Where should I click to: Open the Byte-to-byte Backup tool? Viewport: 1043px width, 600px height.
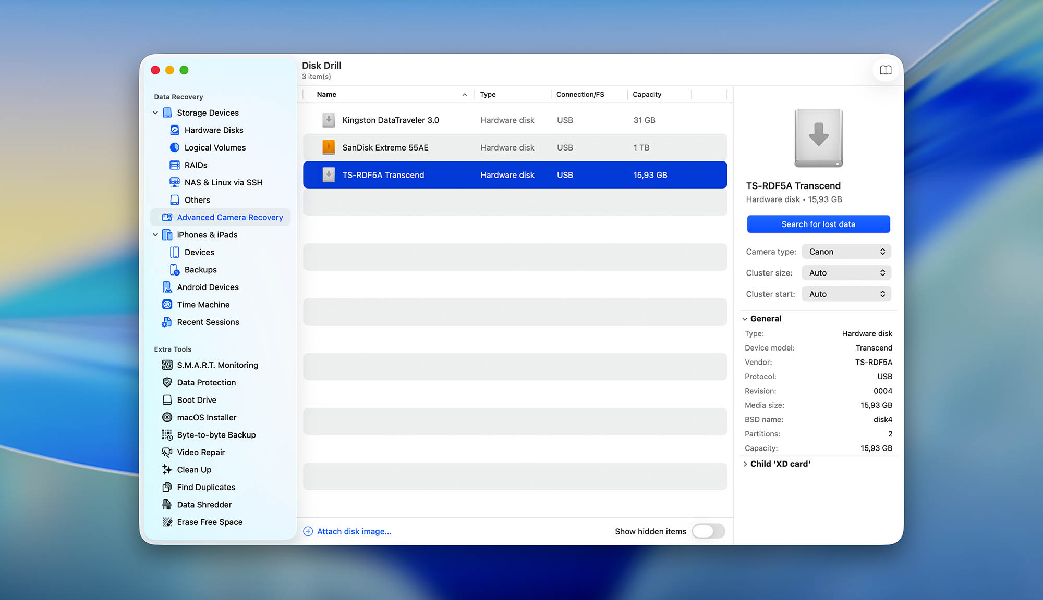pyautogui.click(x=216, y=434)
